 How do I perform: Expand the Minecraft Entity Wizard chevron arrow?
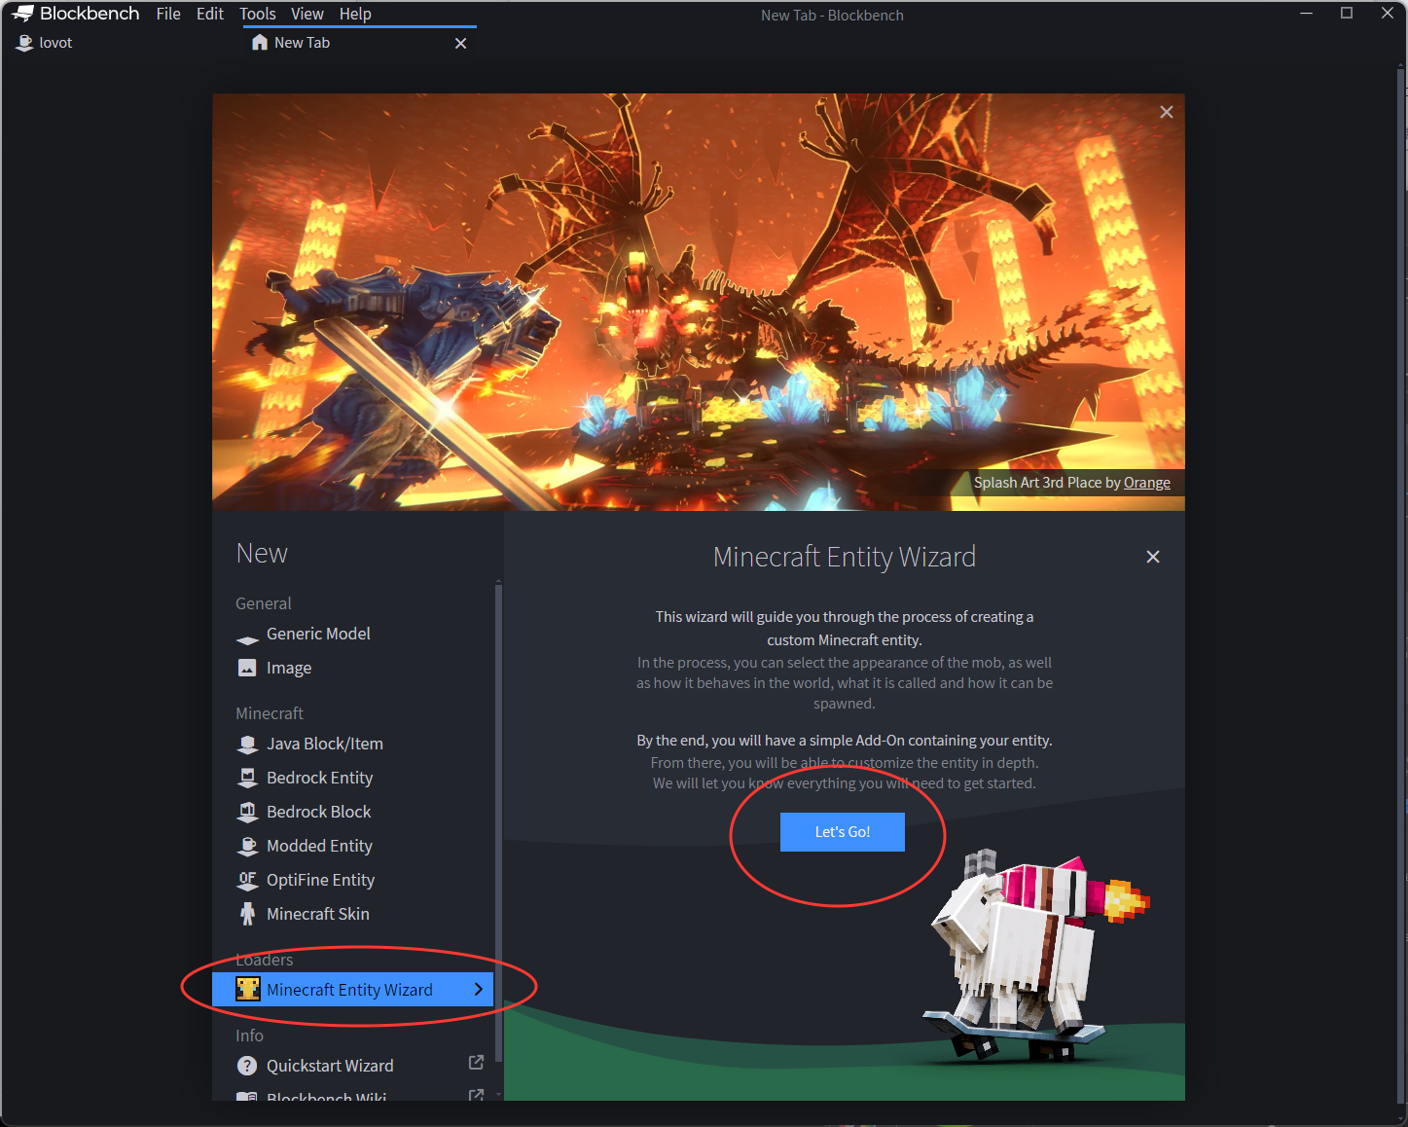(x=478, y=989)
